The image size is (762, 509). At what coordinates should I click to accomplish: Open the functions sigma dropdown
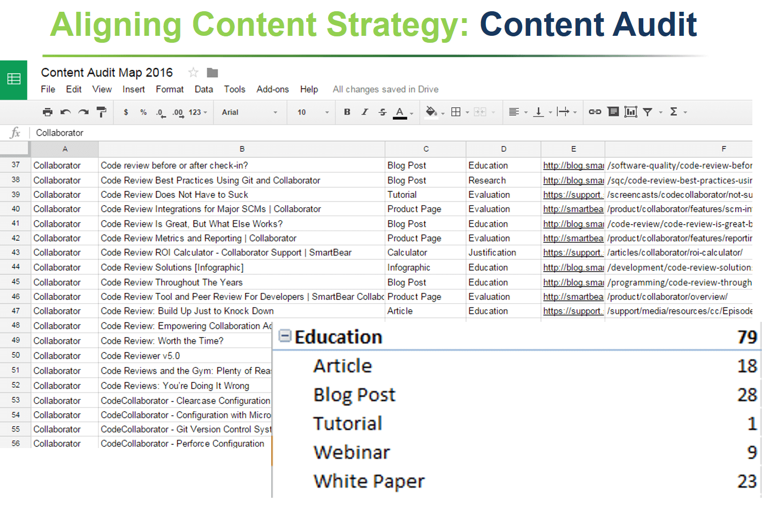[x=677, y=112]
